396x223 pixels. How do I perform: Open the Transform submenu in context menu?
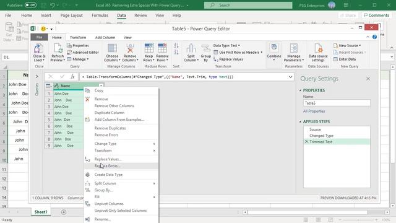[121, 151]
